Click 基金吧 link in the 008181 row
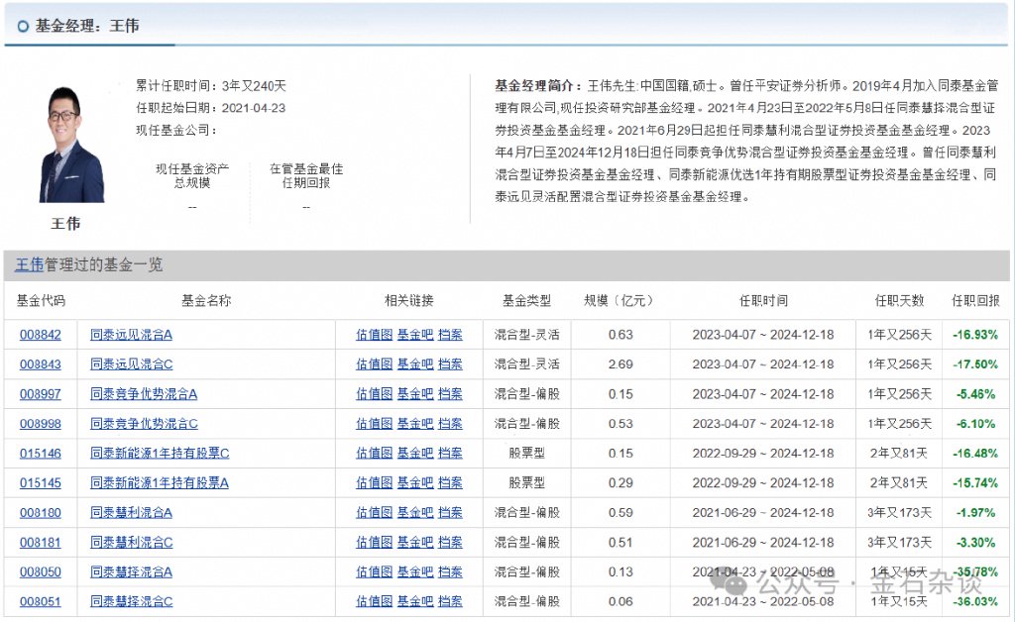The height and width of the screenshot is (622, 1015). point(415,543)
